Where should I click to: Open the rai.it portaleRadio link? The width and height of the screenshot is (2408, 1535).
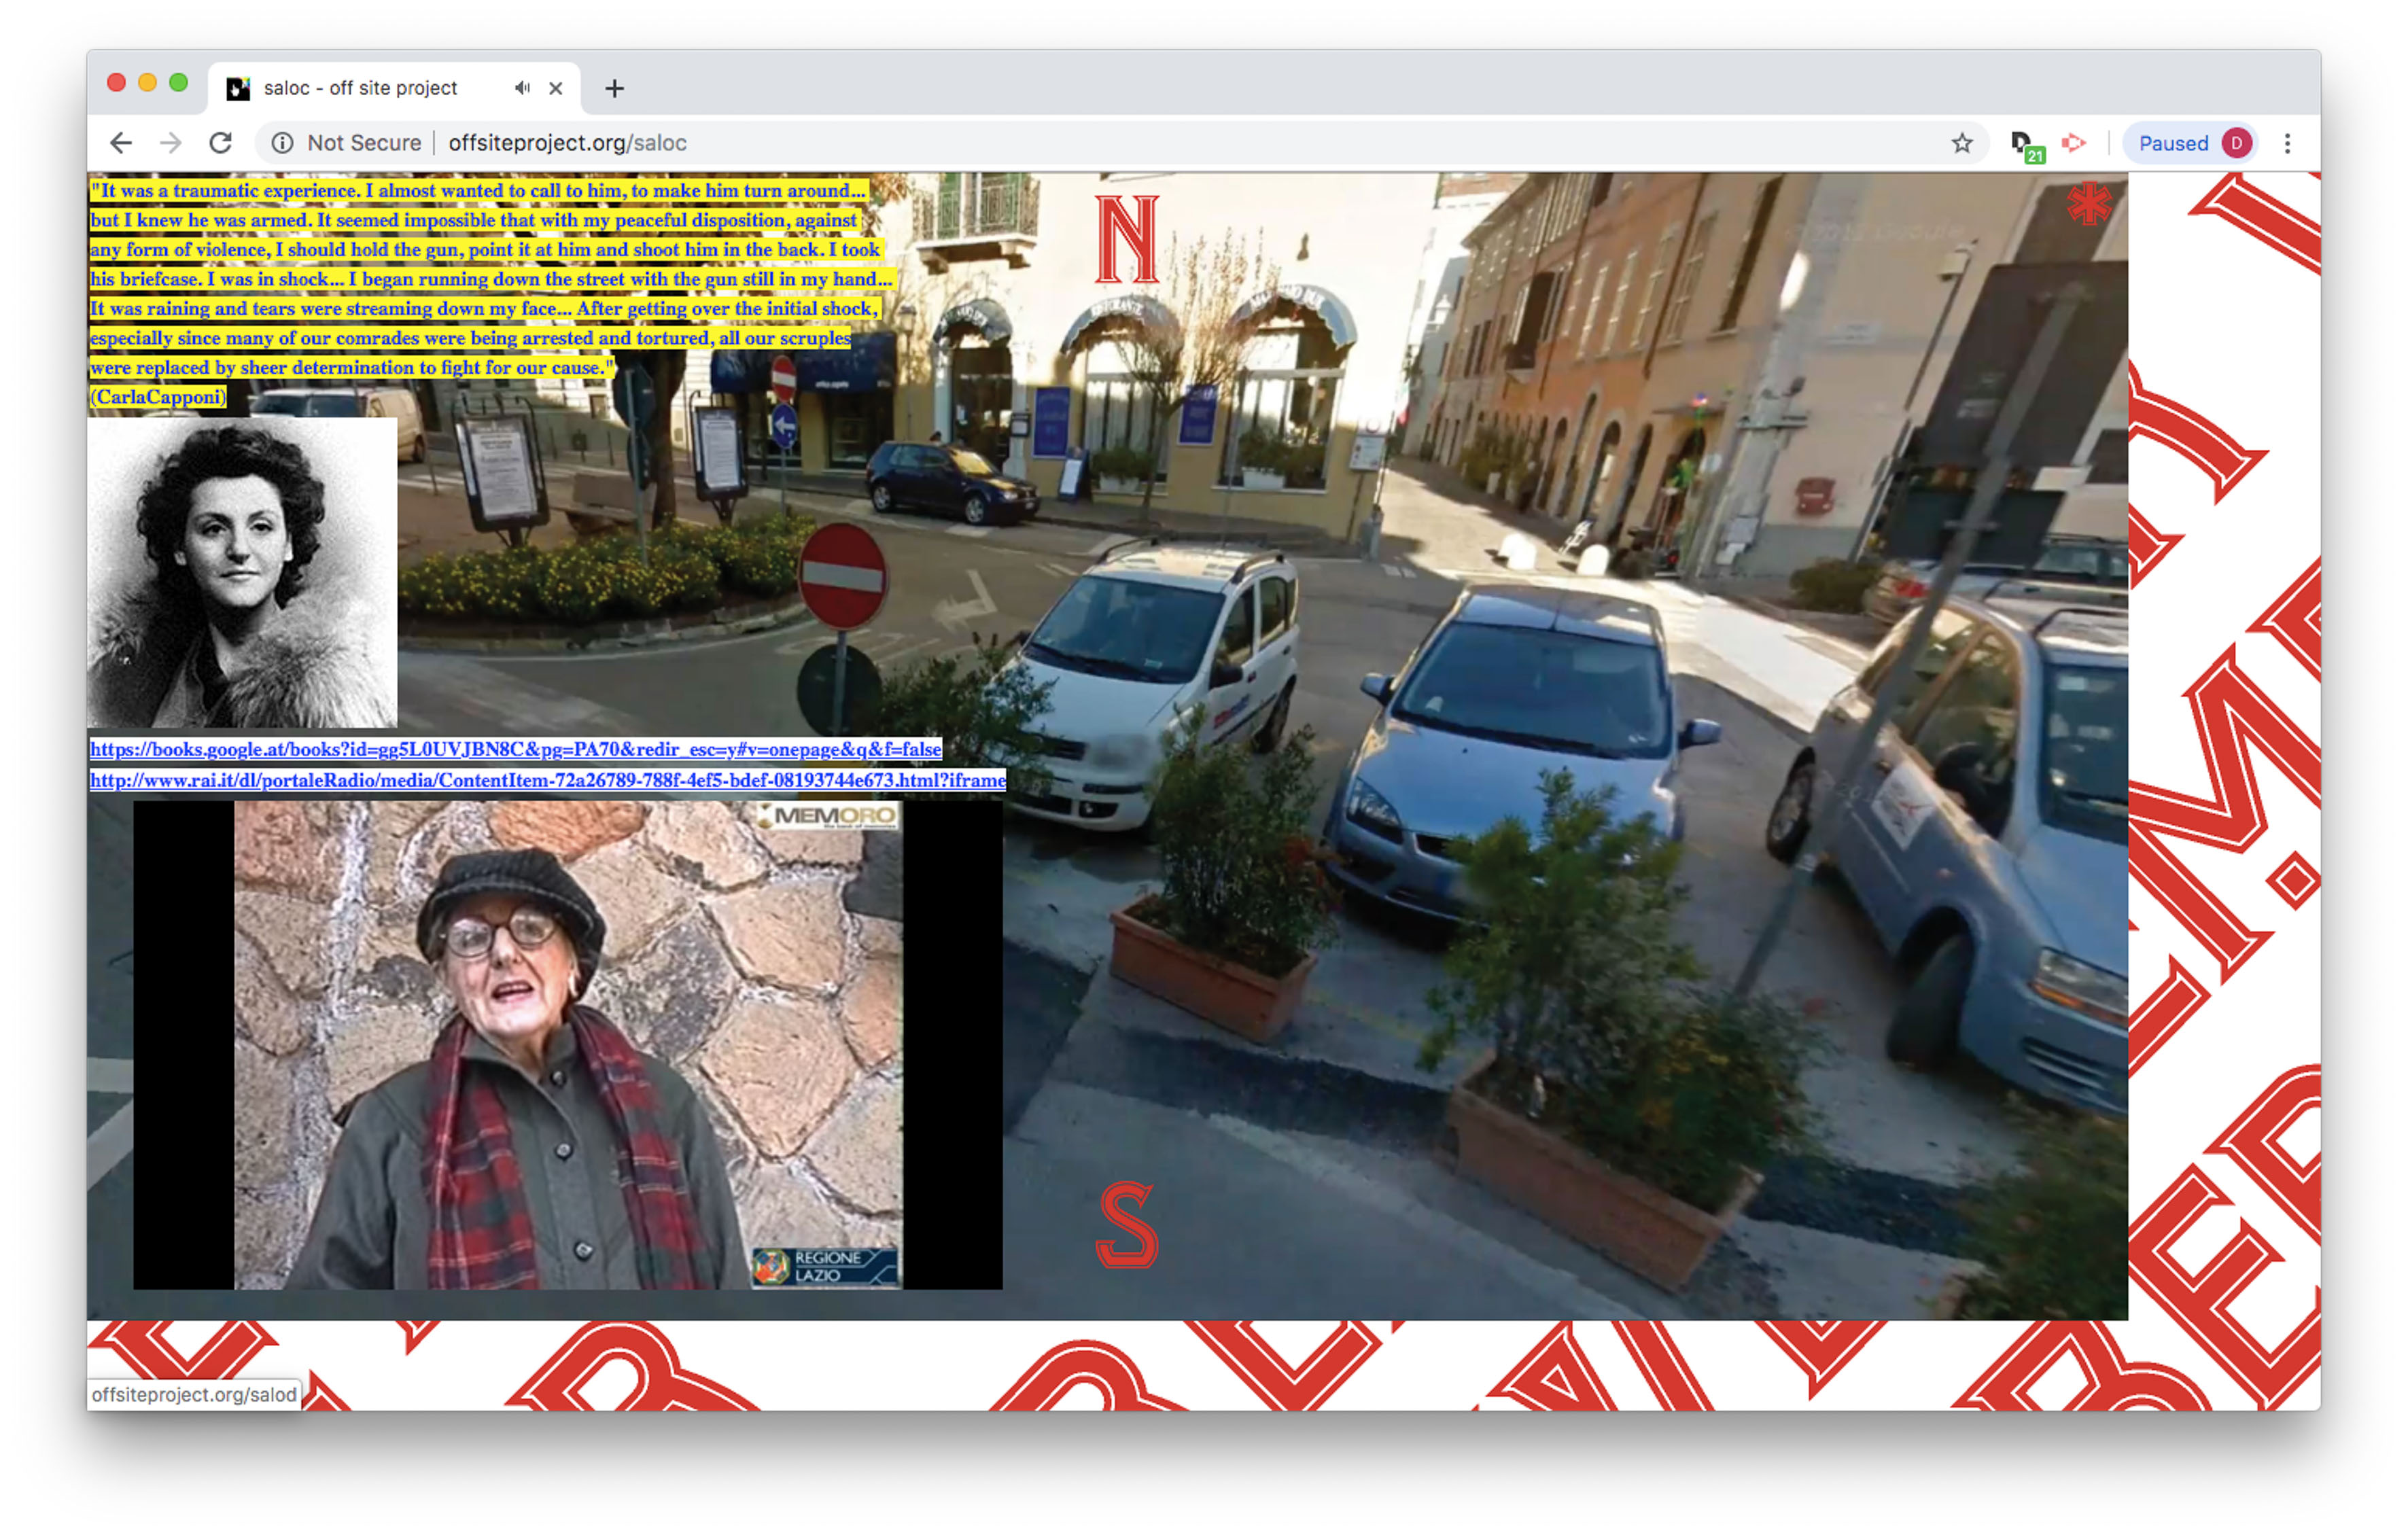point(547,780)
